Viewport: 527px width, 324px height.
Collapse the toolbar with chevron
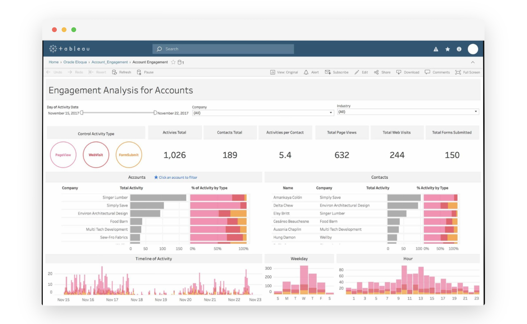pos(473,62)
